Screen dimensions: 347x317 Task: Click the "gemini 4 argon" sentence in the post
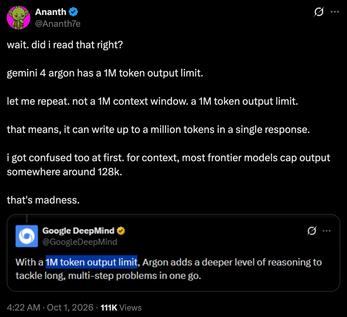[x=105, y=73]
